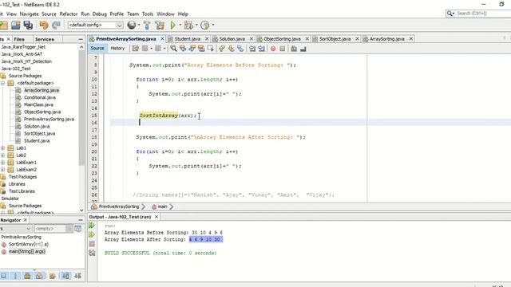Click the red Start Macro Recording icon
The image size is (511, 287).
273,49
